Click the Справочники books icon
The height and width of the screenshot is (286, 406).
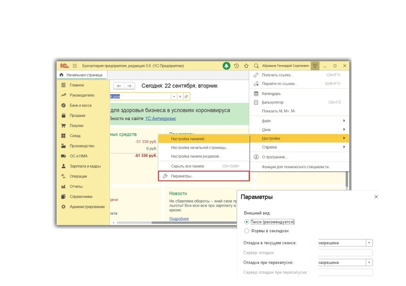(x=63, y=197)
